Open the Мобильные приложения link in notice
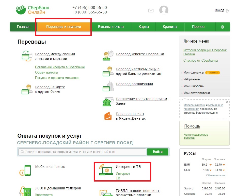 click(x=203, y=107)
